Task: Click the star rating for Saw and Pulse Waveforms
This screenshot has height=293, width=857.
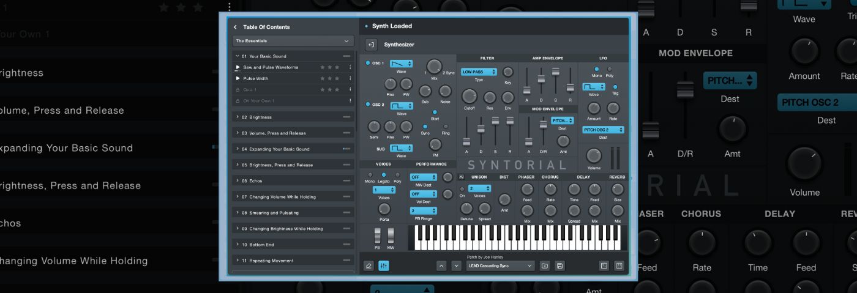Action: point(329,67)
